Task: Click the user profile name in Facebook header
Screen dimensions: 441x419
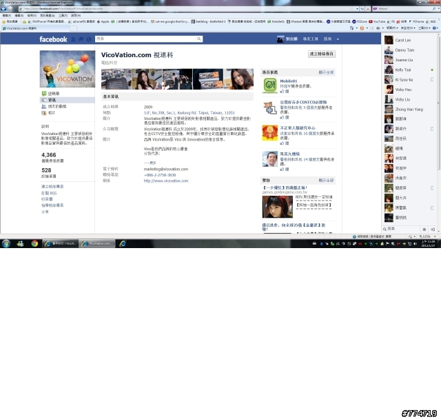Action: [x=291, y=39]
